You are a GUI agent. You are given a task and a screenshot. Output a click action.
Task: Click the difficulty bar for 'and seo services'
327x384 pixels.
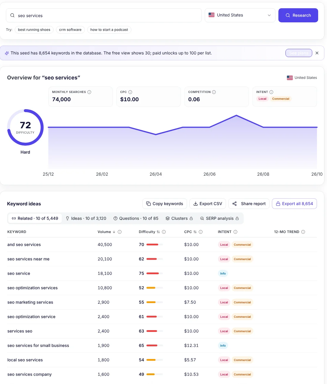[155, 245]
